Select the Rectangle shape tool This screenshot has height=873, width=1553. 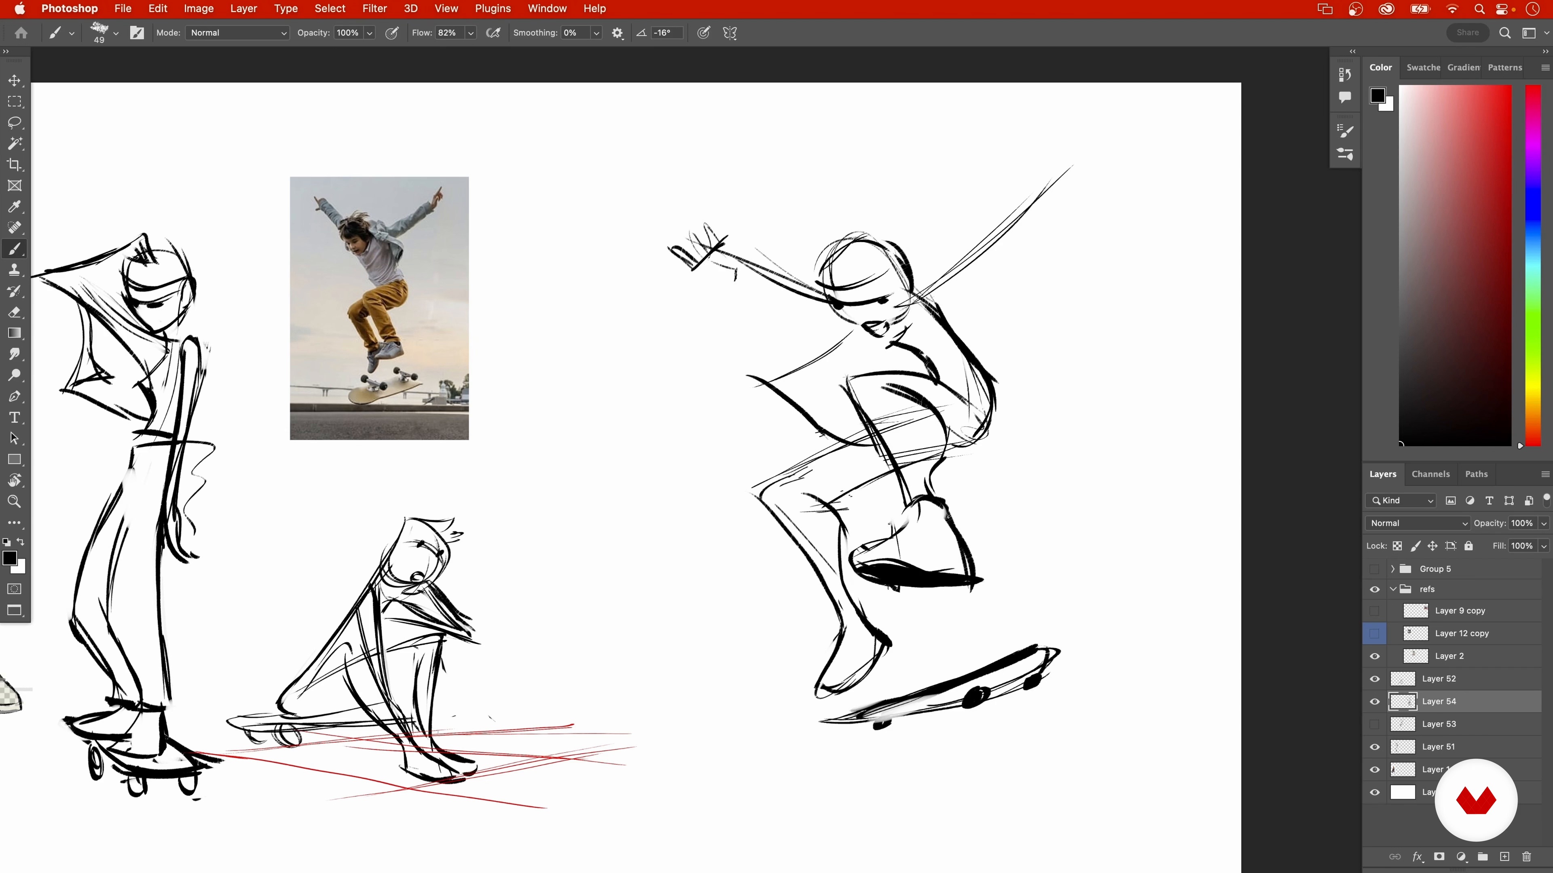tap(15, 460)
